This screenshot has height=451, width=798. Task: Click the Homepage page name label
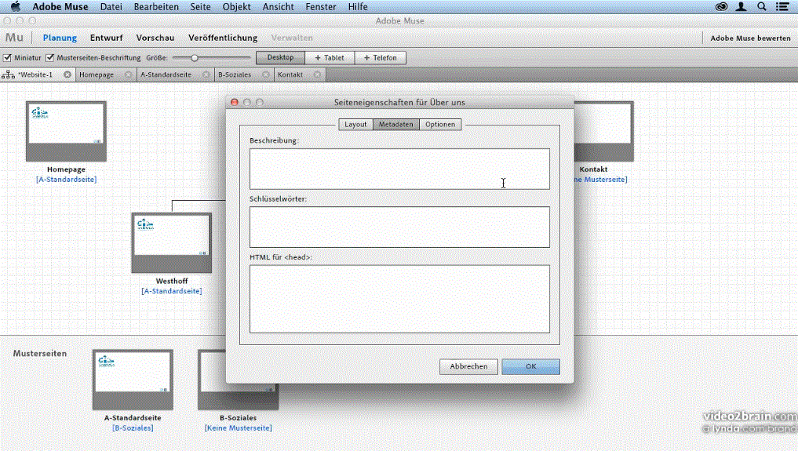pos(66,169)
